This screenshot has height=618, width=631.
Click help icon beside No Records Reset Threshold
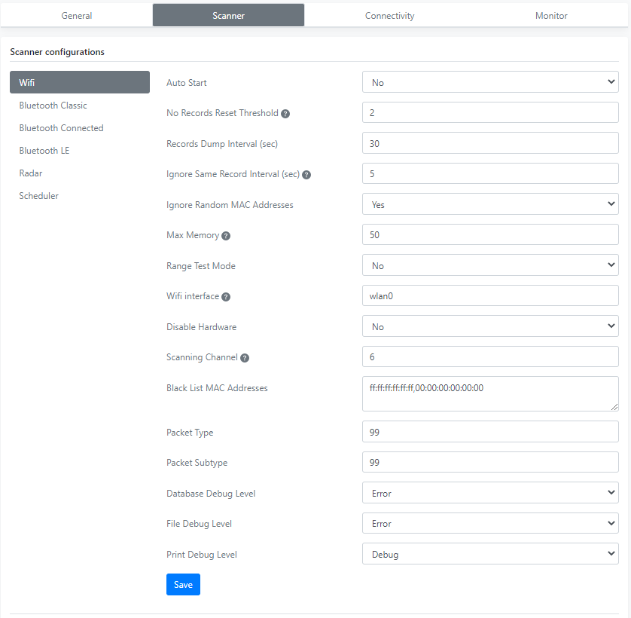coord(285,114)
